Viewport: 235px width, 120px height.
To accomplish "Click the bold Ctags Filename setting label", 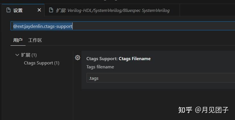I will pyautogui.click(x=135, y=58).
